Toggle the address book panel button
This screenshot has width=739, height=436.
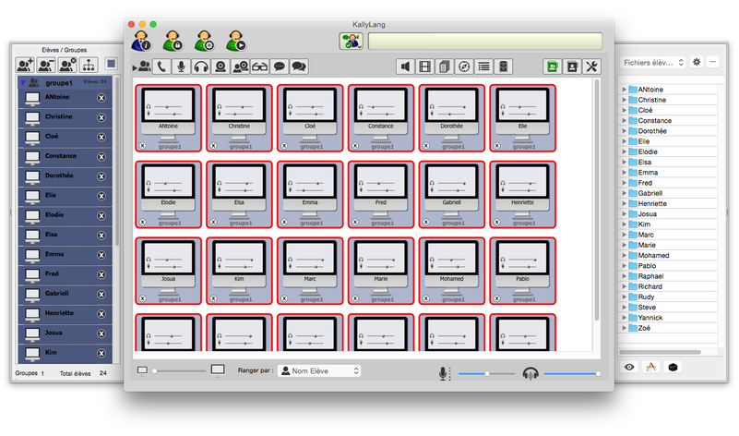pos(572,67)
